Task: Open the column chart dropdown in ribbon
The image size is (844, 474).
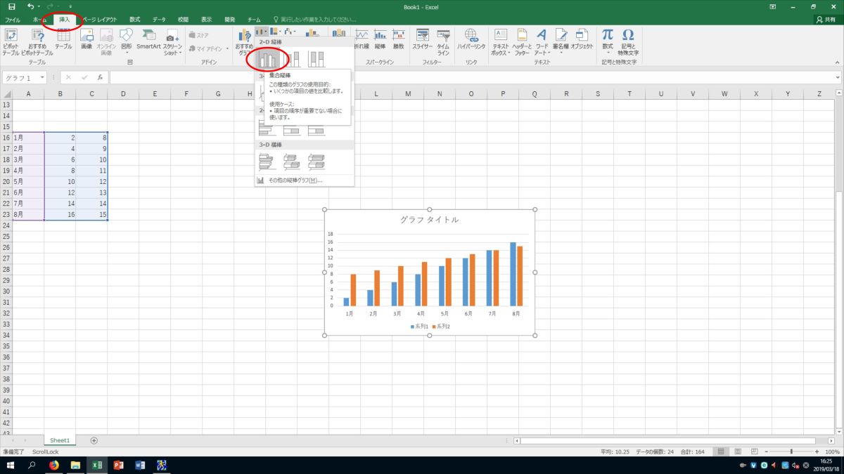Action: pyautogui.click(x=262, y=32)
